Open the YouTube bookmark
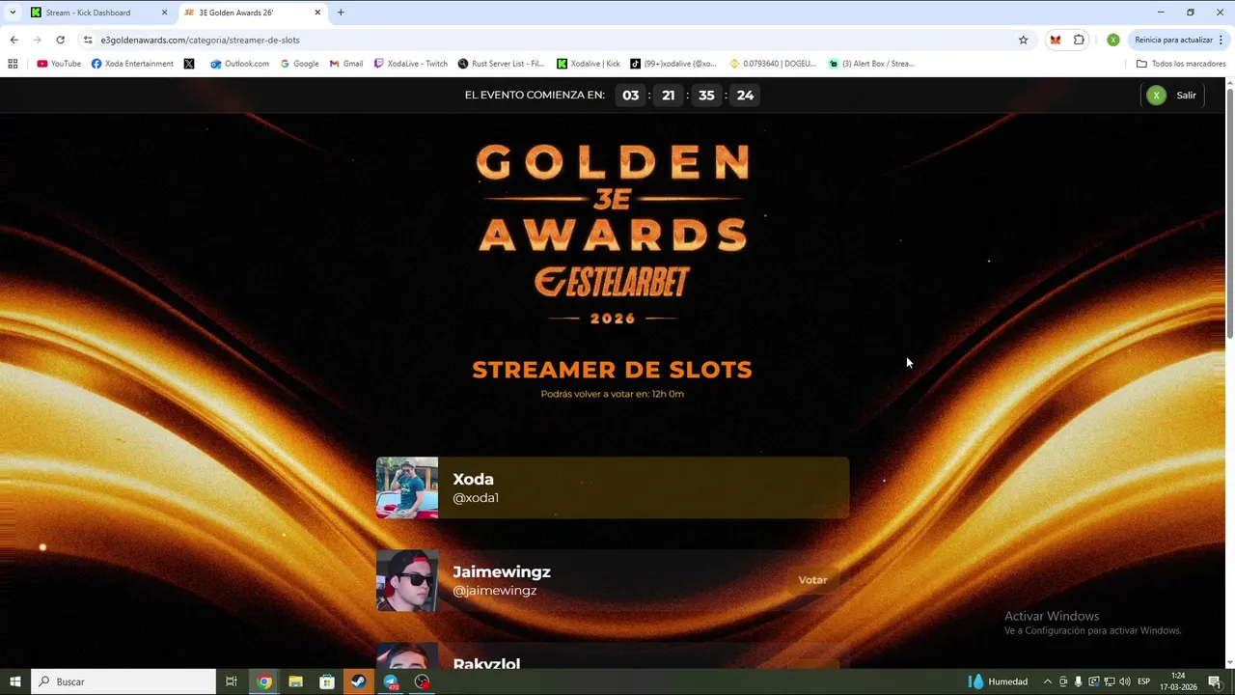The height and width of the screenshot is (695, 1235). [59, 64]
